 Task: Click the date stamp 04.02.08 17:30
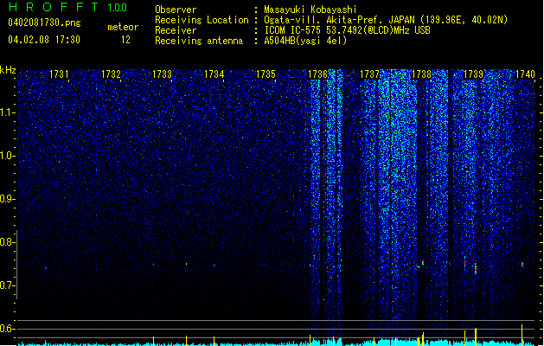pyautogui.click(x=44, y=40)
